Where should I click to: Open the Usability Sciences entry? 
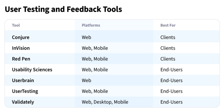[32, 70]
